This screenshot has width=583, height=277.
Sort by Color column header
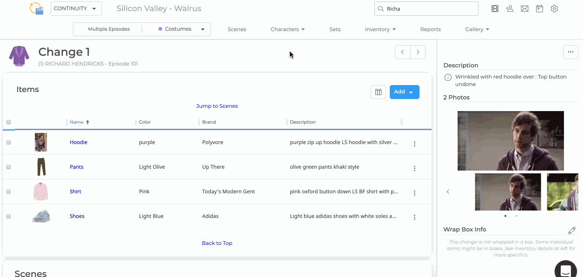[145, 122]
